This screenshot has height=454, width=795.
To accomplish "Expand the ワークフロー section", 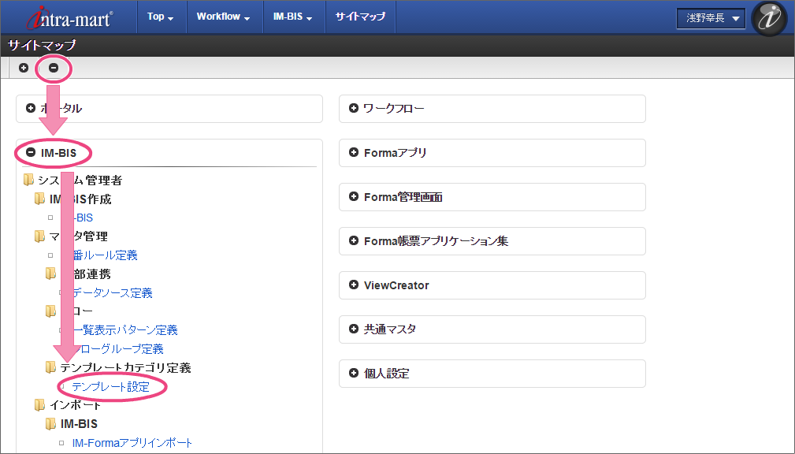I will pyautogui.click(x=354, y=108).
